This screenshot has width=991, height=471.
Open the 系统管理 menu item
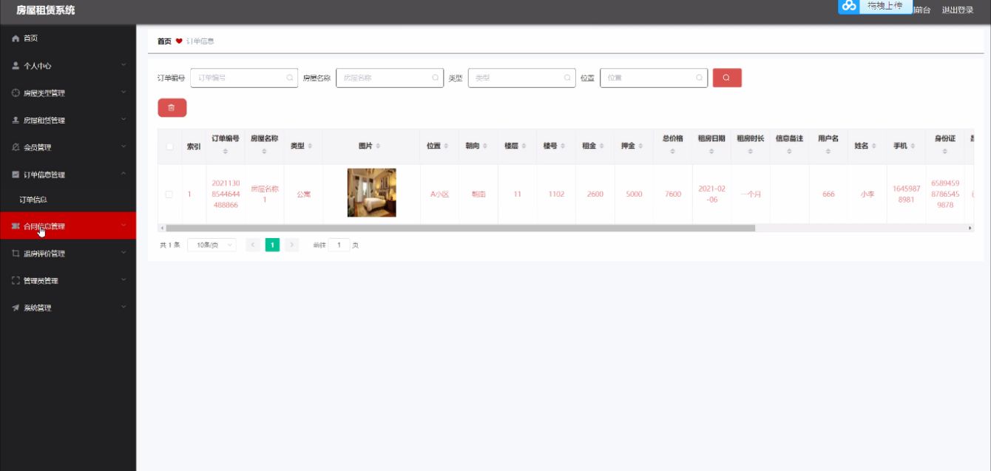point(68,308)
